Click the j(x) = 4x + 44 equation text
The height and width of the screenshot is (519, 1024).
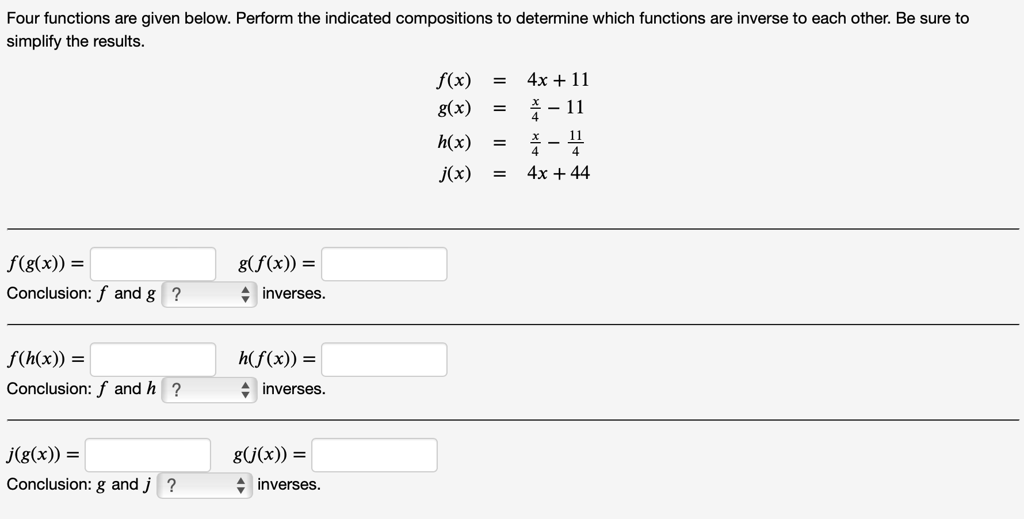pyautogui.click(x=514, y=173)
